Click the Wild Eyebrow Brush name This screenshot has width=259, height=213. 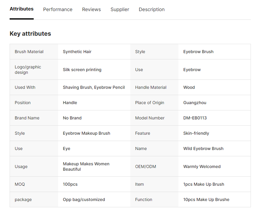pyautogui.click(x=203, y=148)
